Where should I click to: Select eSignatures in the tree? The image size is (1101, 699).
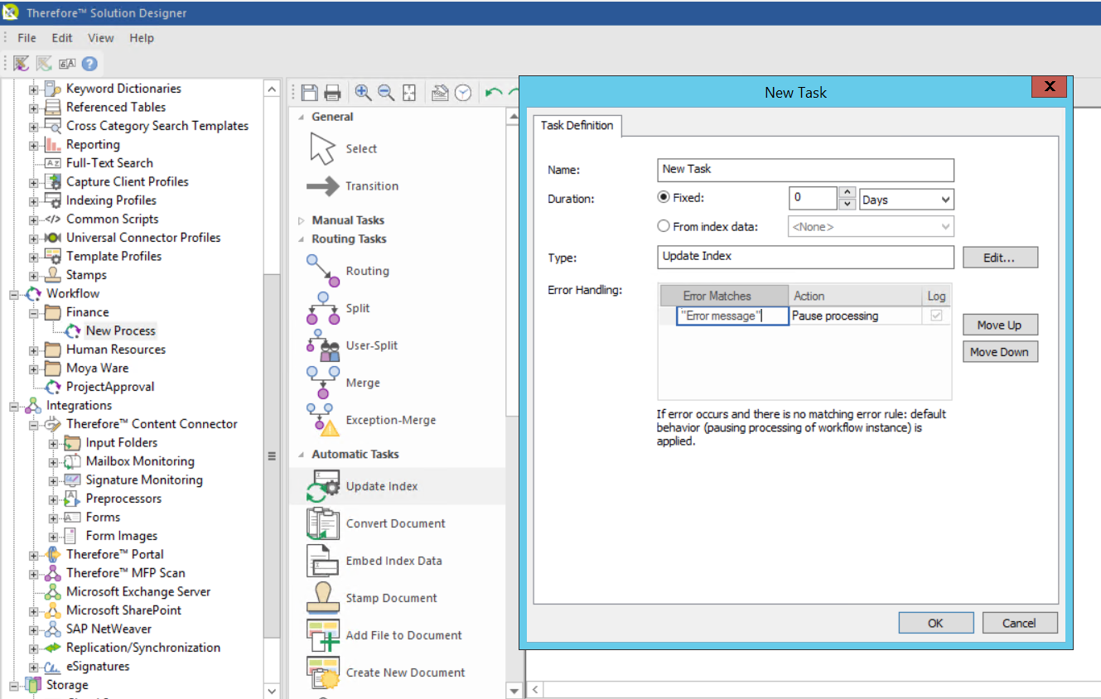point(98,667)
